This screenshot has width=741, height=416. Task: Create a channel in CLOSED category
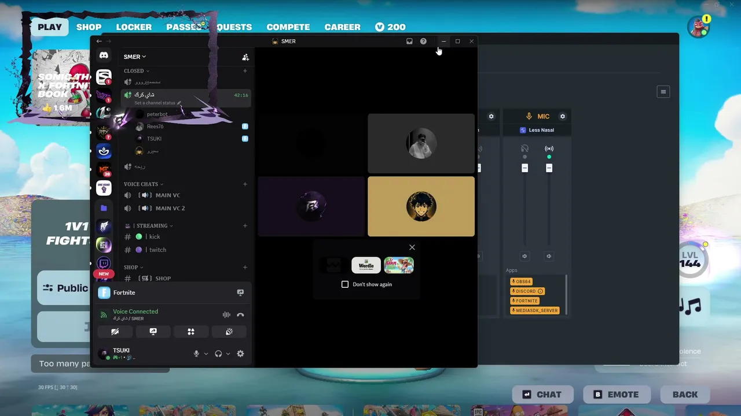pyautogui.click(x=245, y=71)
